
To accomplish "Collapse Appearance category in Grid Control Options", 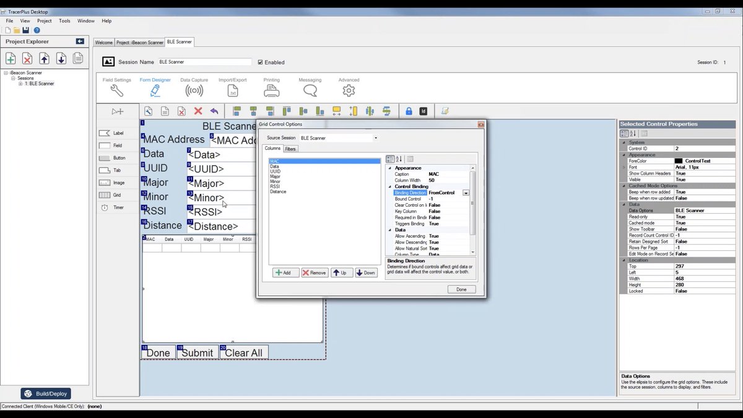I will [390, 168].
